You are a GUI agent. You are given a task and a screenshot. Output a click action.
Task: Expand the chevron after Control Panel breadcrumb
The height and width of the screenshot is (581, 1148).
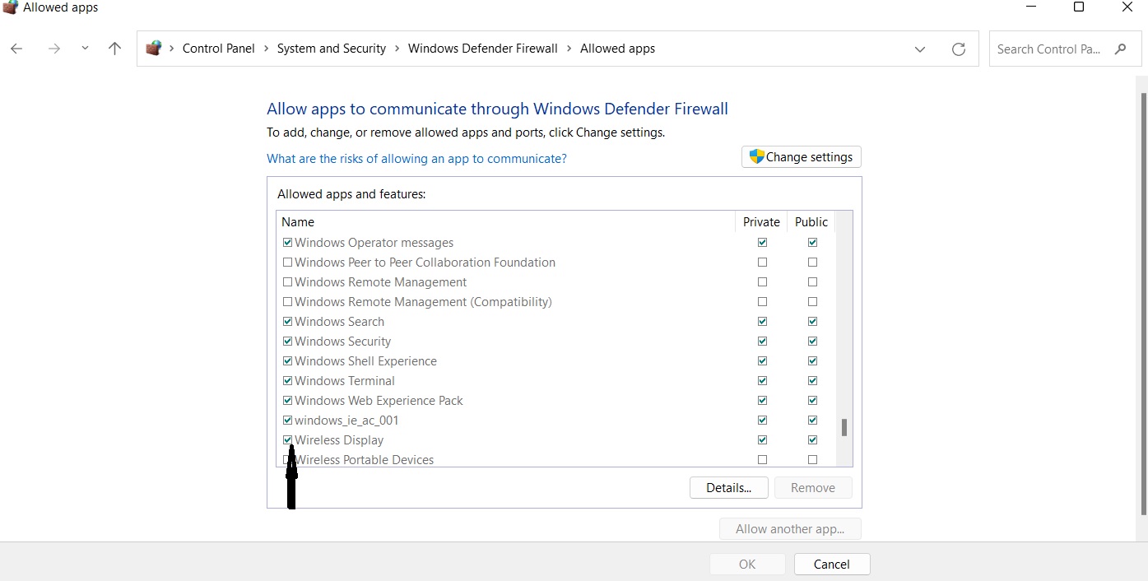pyautogui.click(x=267, y=49)
